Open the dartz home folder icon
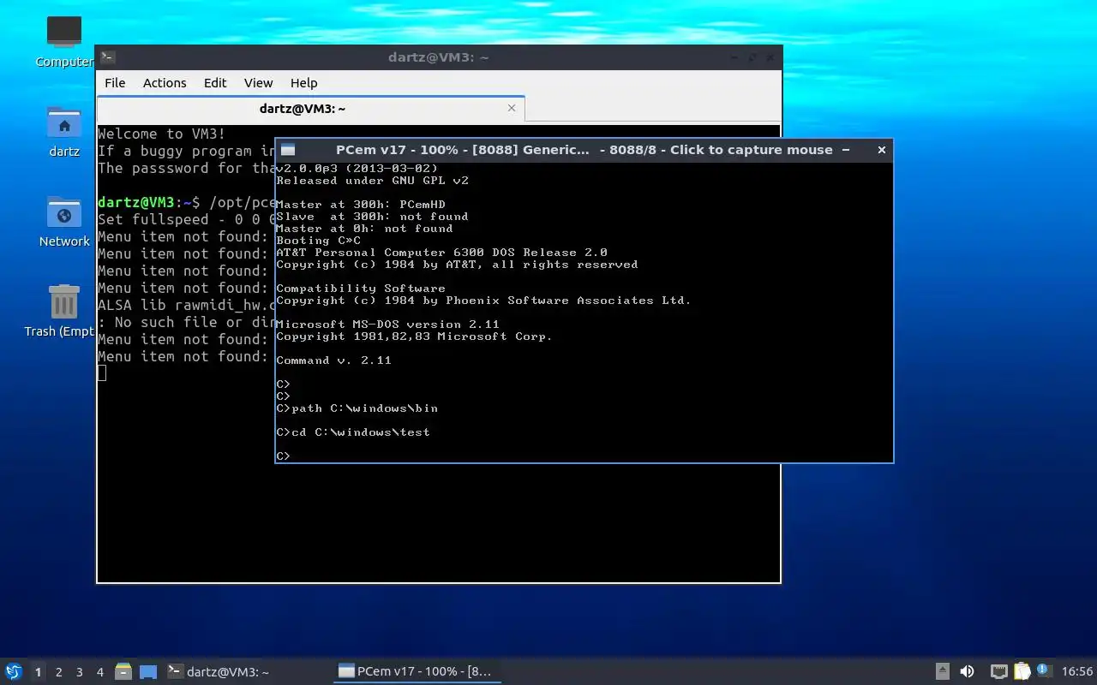Image resolution: width=1097 pixels, height=685 pixels. tap(64, 123)
